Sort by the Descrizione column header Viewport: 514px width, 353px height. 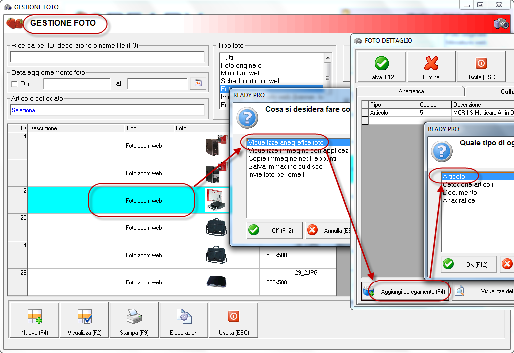[76, 128]
